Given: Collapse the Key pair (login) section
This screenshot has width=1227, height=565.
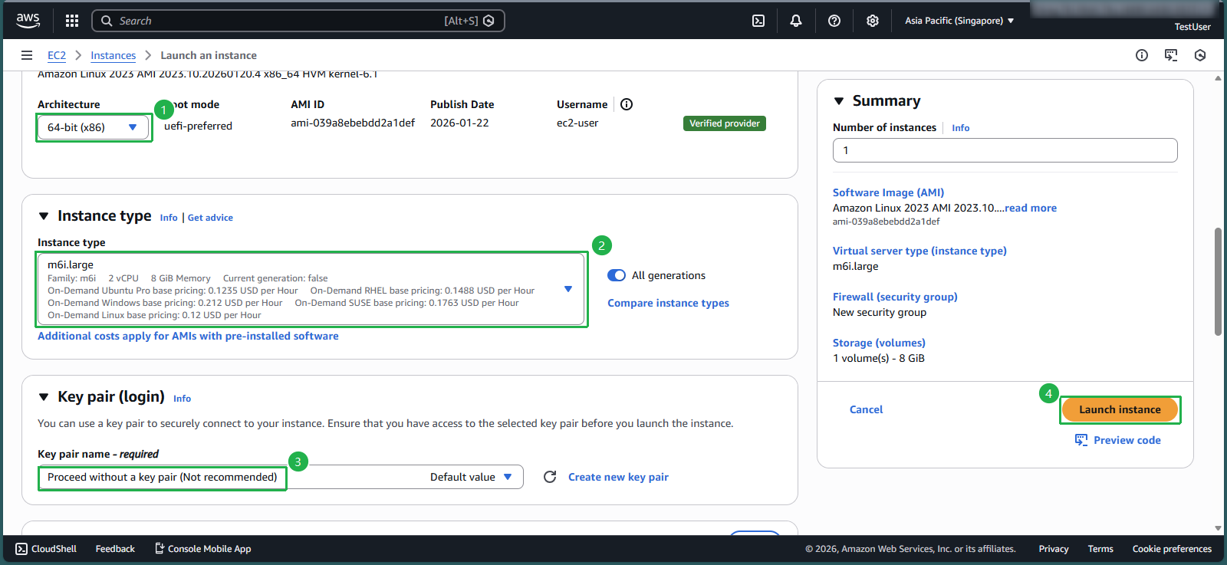Looking at the screenshot, I should point(44,397).
